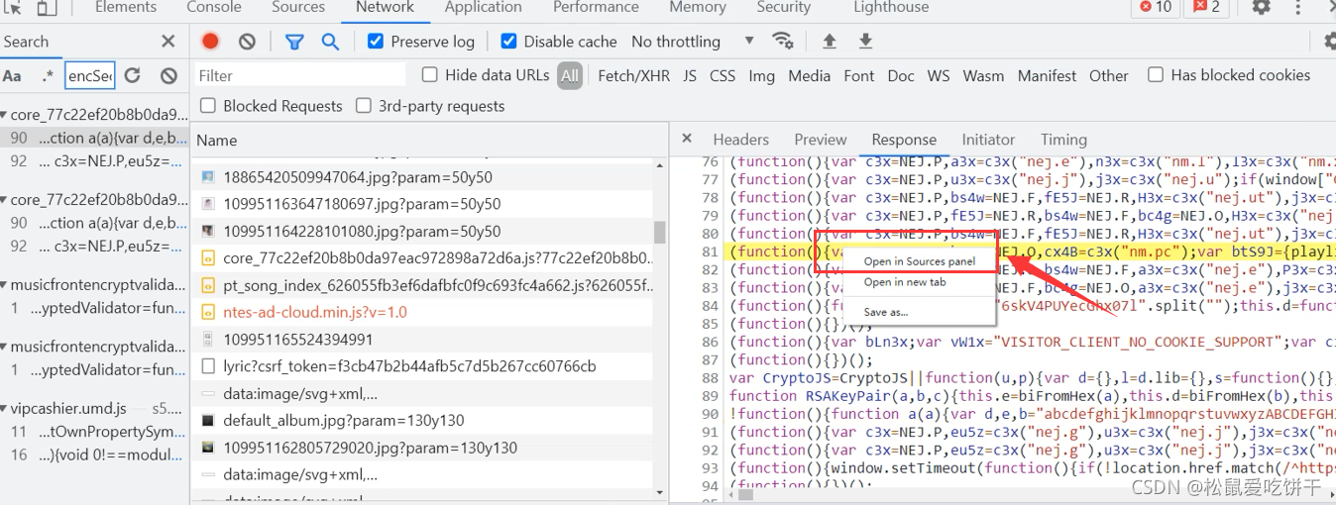Select the All filter button
Viewport: 1336px width, 505px height.
click(569, 75)
